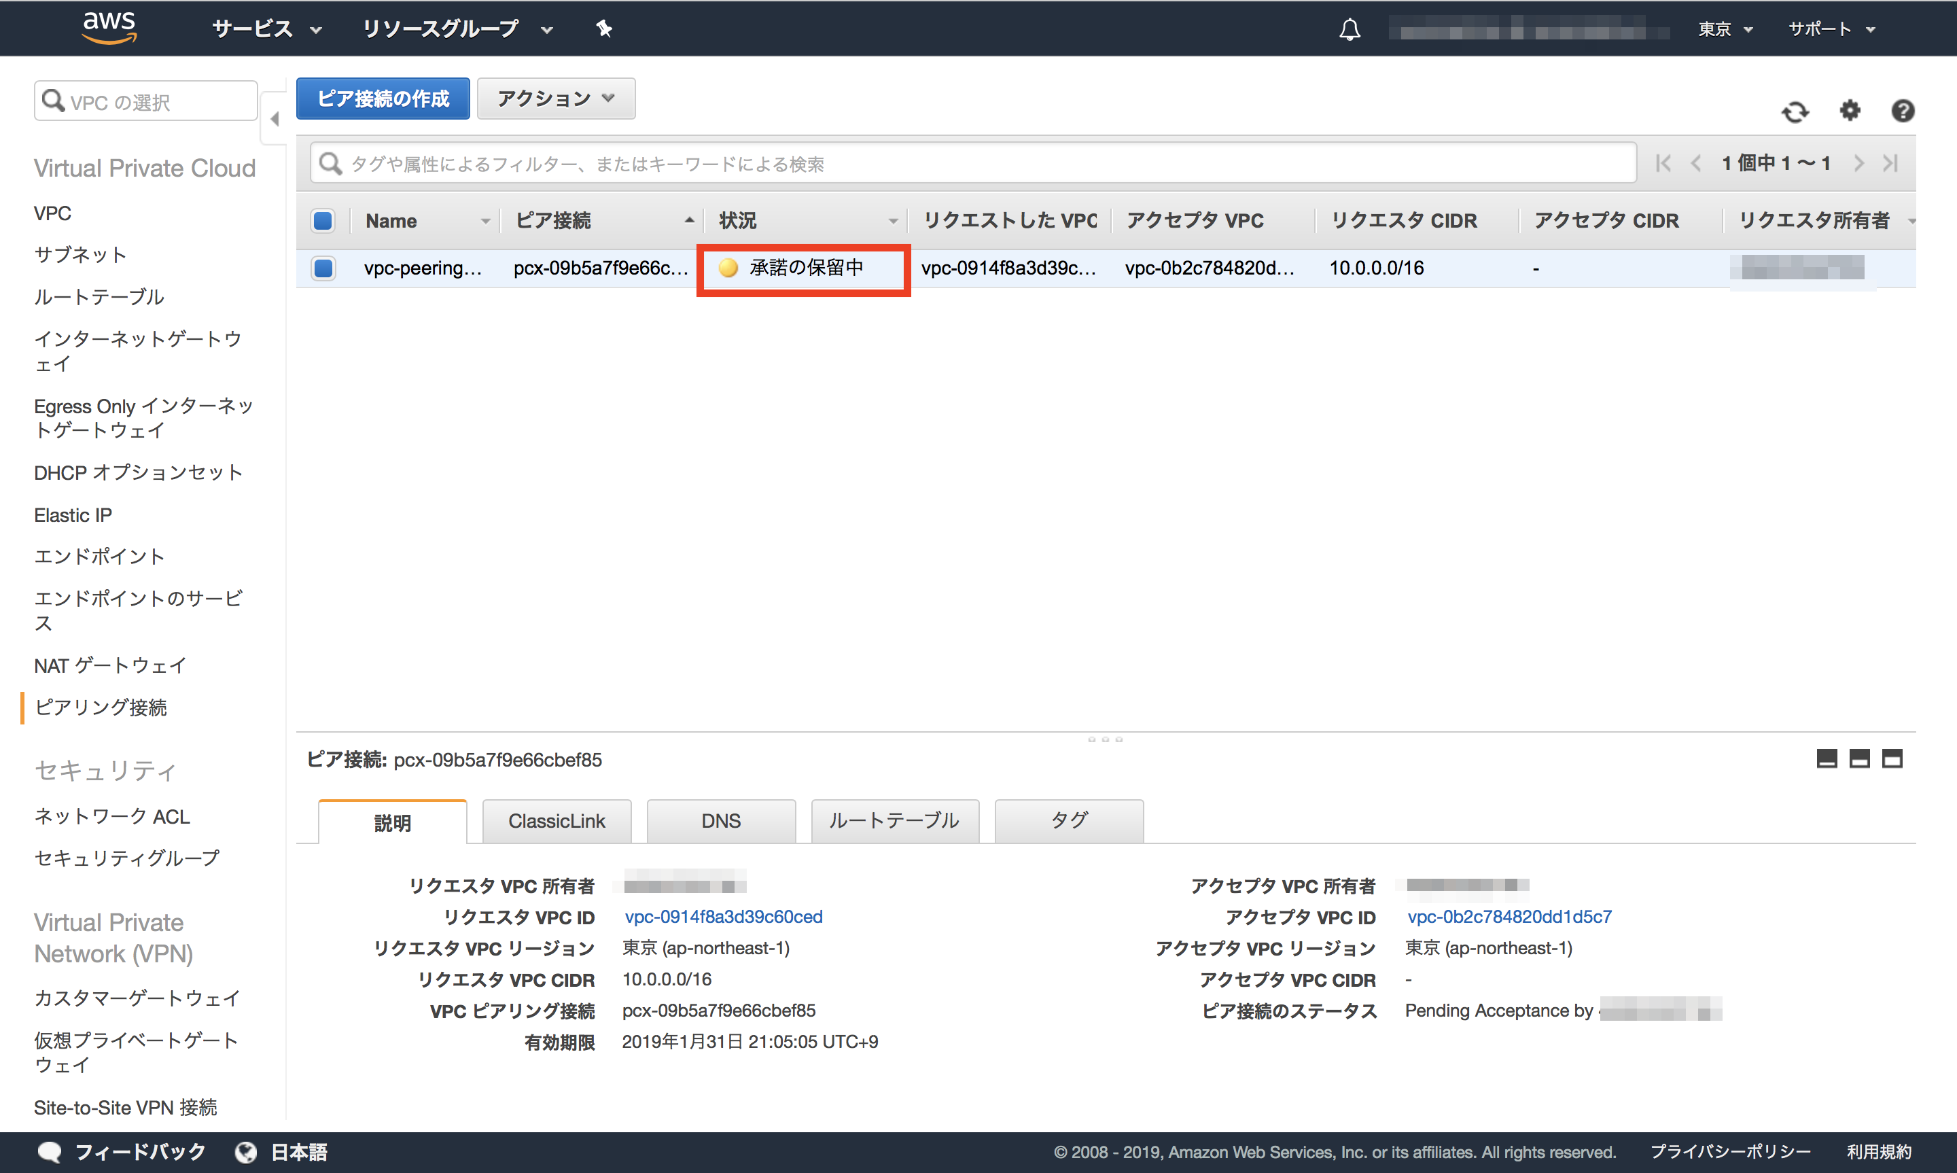Viewport: 1957px width, 1173px height.
Task: Collapse the sidebar with the left arrow
Action: 274,118
